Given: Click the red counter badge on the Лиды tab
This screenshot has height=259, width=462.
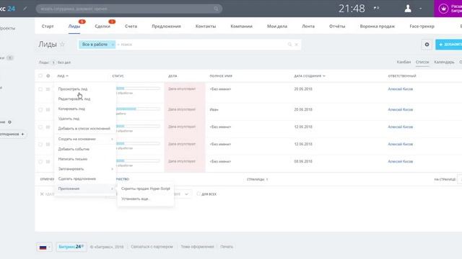Looking at the screenshot, I should point(82,22).
